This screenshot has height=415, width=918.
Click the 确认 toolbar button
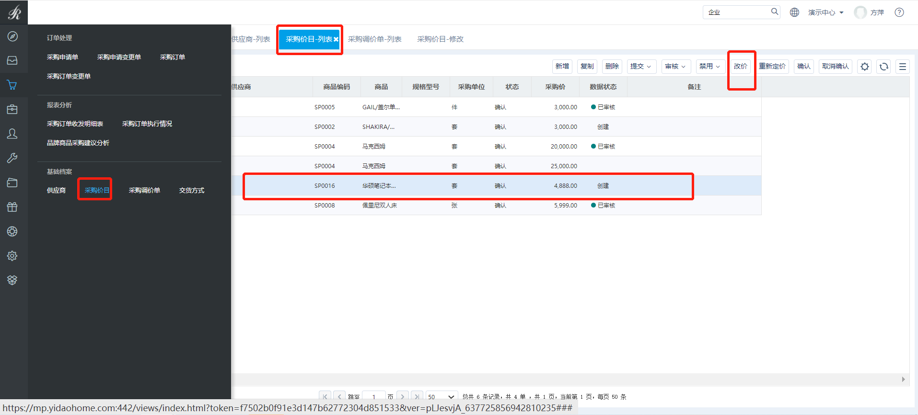pos(804,66)
